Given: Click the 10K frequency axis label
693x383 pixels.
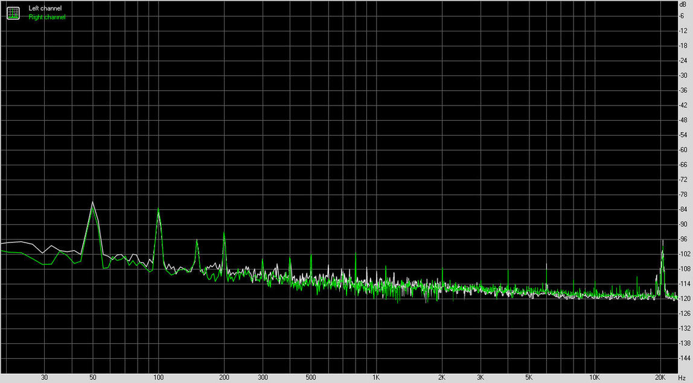Looking at the screenshot, I should 594,377.
